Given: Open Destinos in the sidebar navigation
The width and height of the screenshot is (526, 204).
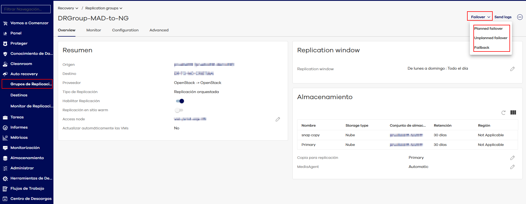Looking at the screenshot, I should 19,95.
